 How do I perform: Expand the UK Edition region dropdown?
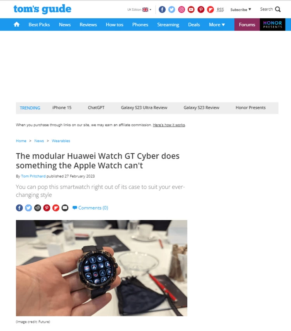point(139,9)
